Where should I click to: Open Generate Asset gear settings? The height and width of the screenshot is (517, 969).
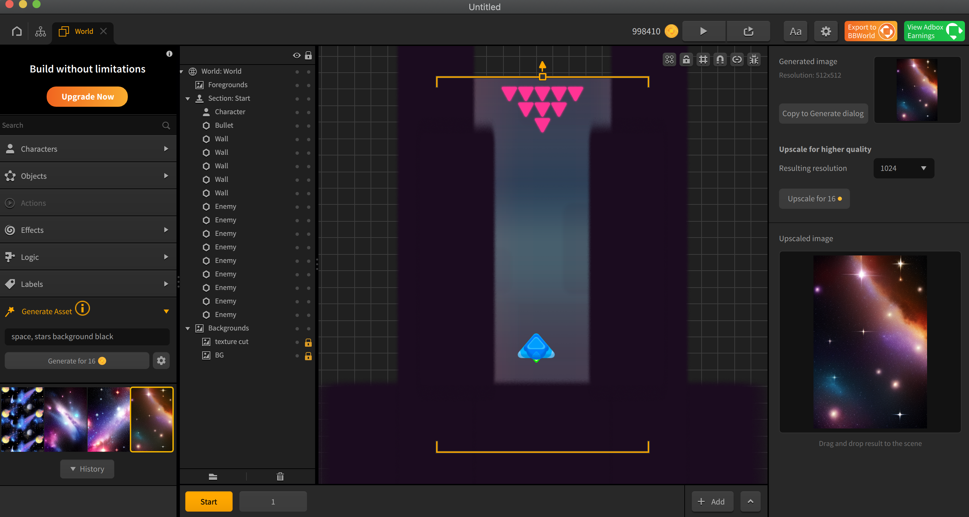tap(161, 361)
